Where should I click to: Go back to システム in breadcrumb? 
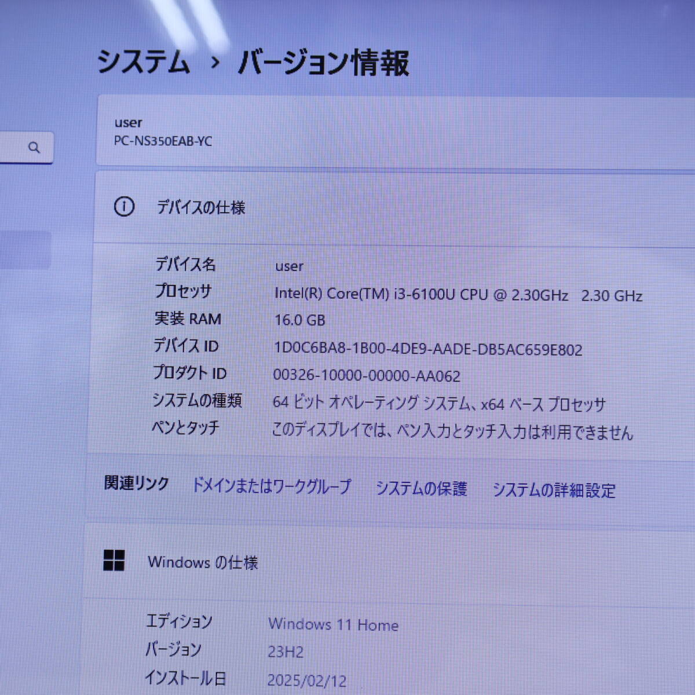point(143,61)
